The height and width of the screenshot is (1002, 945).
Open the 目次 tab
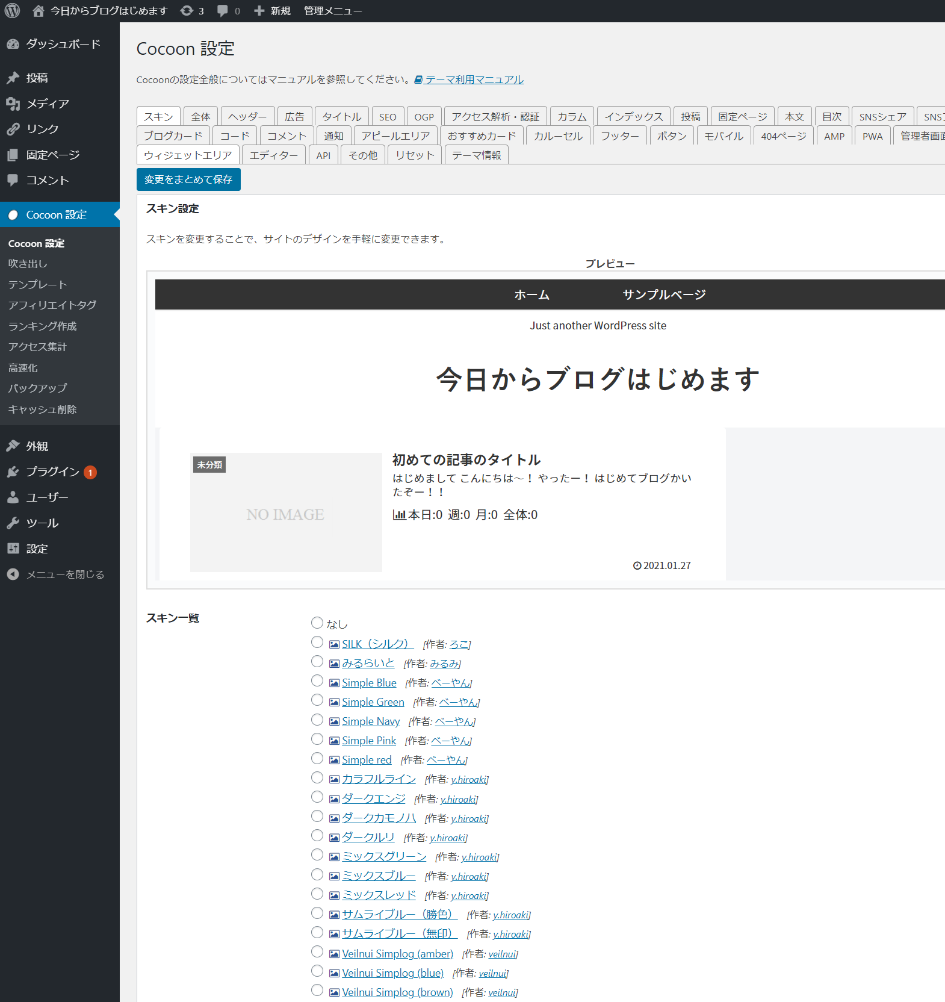coord(832,116)
